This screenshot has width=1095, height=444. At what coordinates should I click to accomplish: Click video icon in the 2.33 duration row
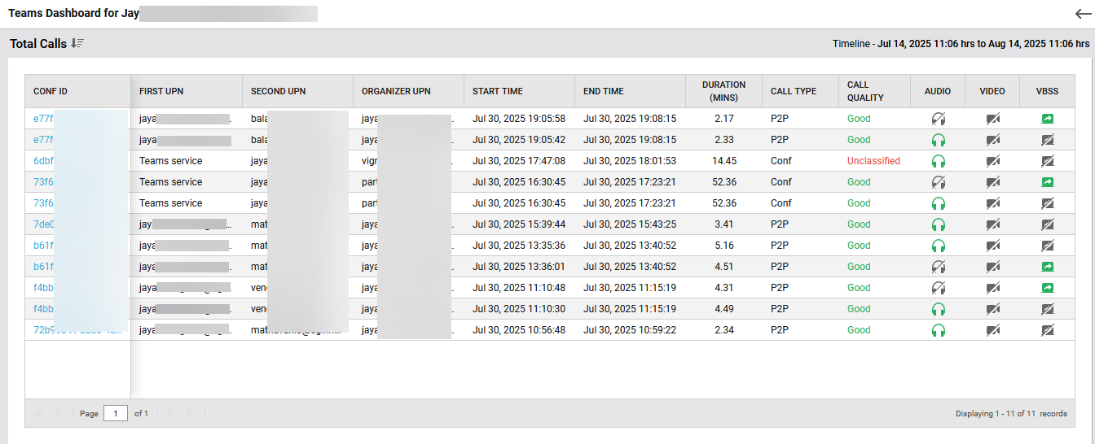pyautogui.click(x=992, y=140)
